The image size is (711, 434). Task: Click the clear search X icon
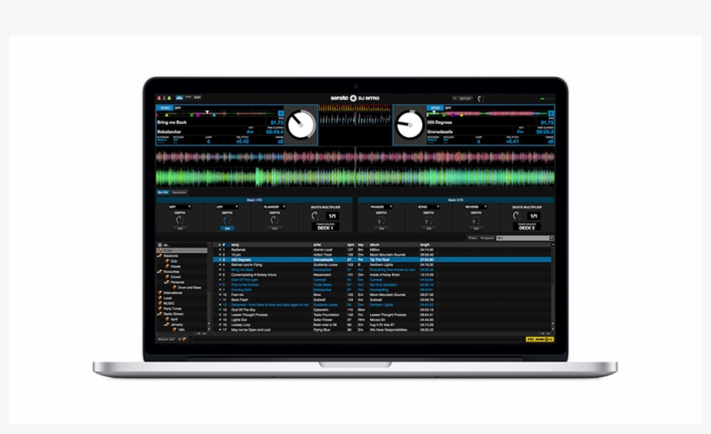[x=551, y=238]
